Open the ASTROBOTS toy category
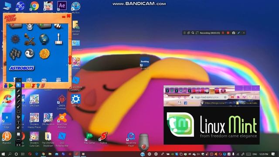 pos(22,68)
